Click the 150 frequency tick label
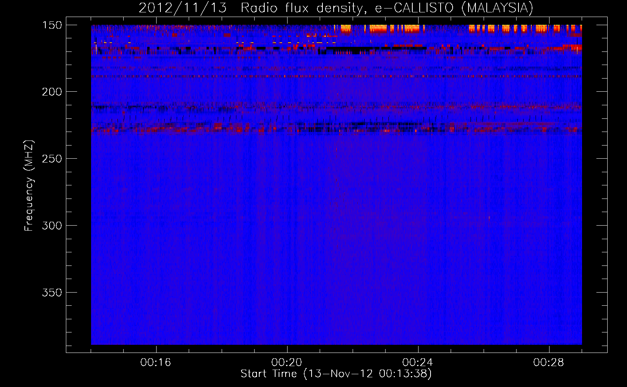The image size is (627, 387). [x=52, y=25]
